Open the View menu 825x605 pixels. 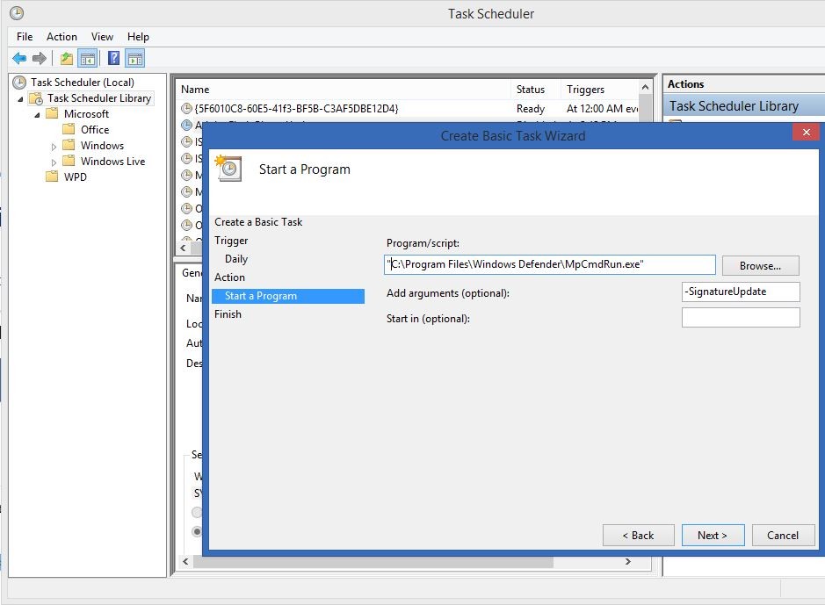click(102, 37)
